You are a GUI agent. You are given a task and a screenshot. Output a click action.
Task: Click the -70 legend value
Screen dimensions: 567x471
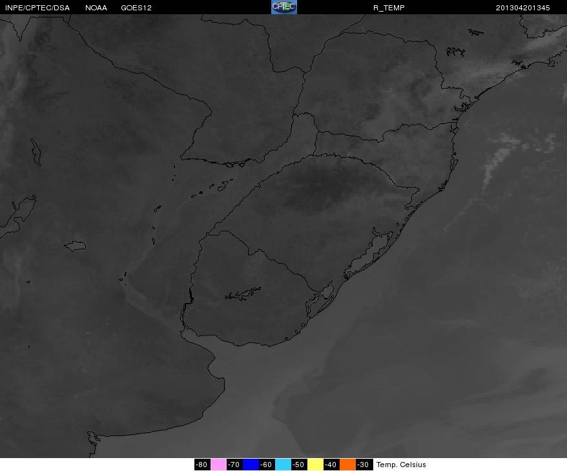234,465
